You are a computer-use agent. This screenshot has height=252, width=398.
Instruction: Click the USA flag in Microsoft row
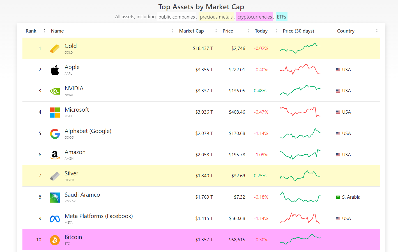(338, 112)
